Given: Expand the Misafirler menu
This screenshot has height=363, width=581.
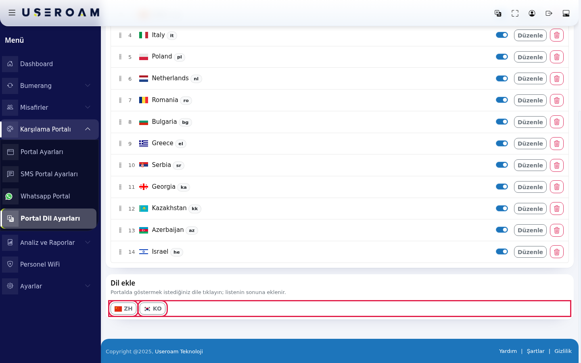Looking at the screenshot, I should [x=49, y=107].
